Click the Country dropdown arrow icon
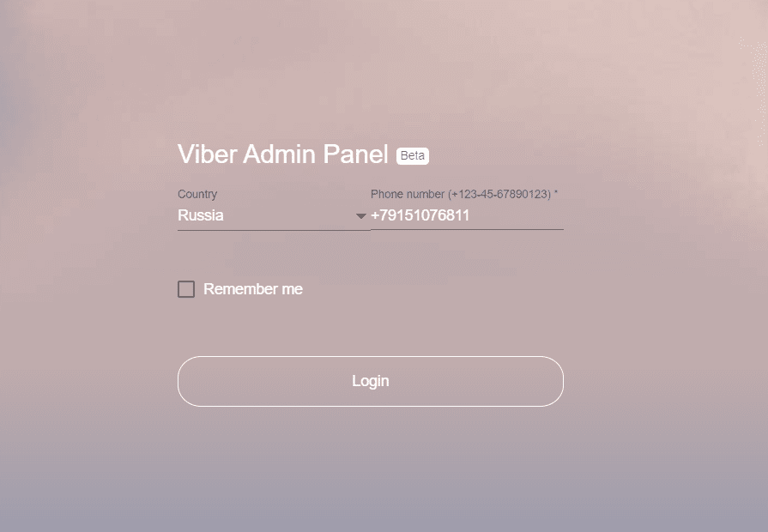 [x=361, y=216]
